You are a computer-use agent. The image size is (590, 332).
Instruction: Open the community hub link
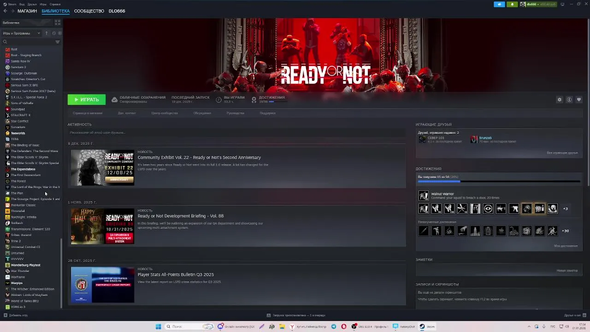[165, 113]
